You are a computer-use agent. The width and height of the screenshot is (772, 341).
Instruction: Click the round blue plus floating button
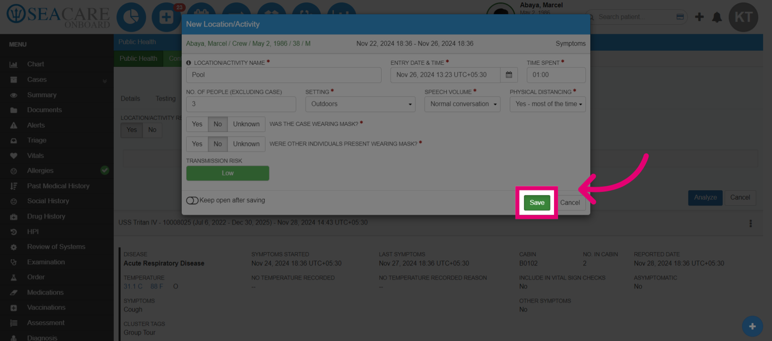click(x=752, y=327)
